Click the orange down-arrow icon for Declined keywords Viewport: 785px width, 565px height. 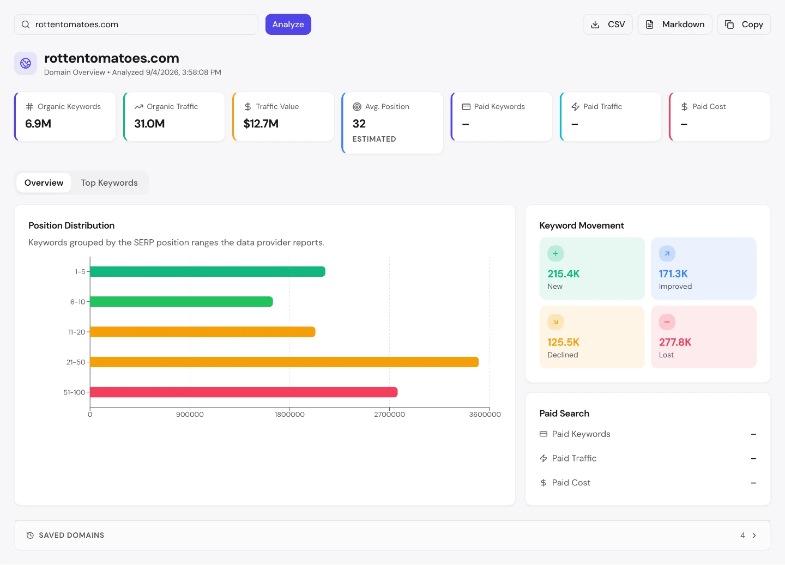click(x=555, y=322)
